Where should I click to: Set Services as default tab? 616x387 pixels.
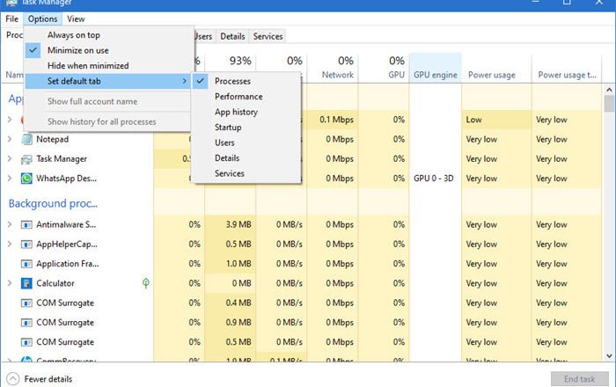coord(246,173)
